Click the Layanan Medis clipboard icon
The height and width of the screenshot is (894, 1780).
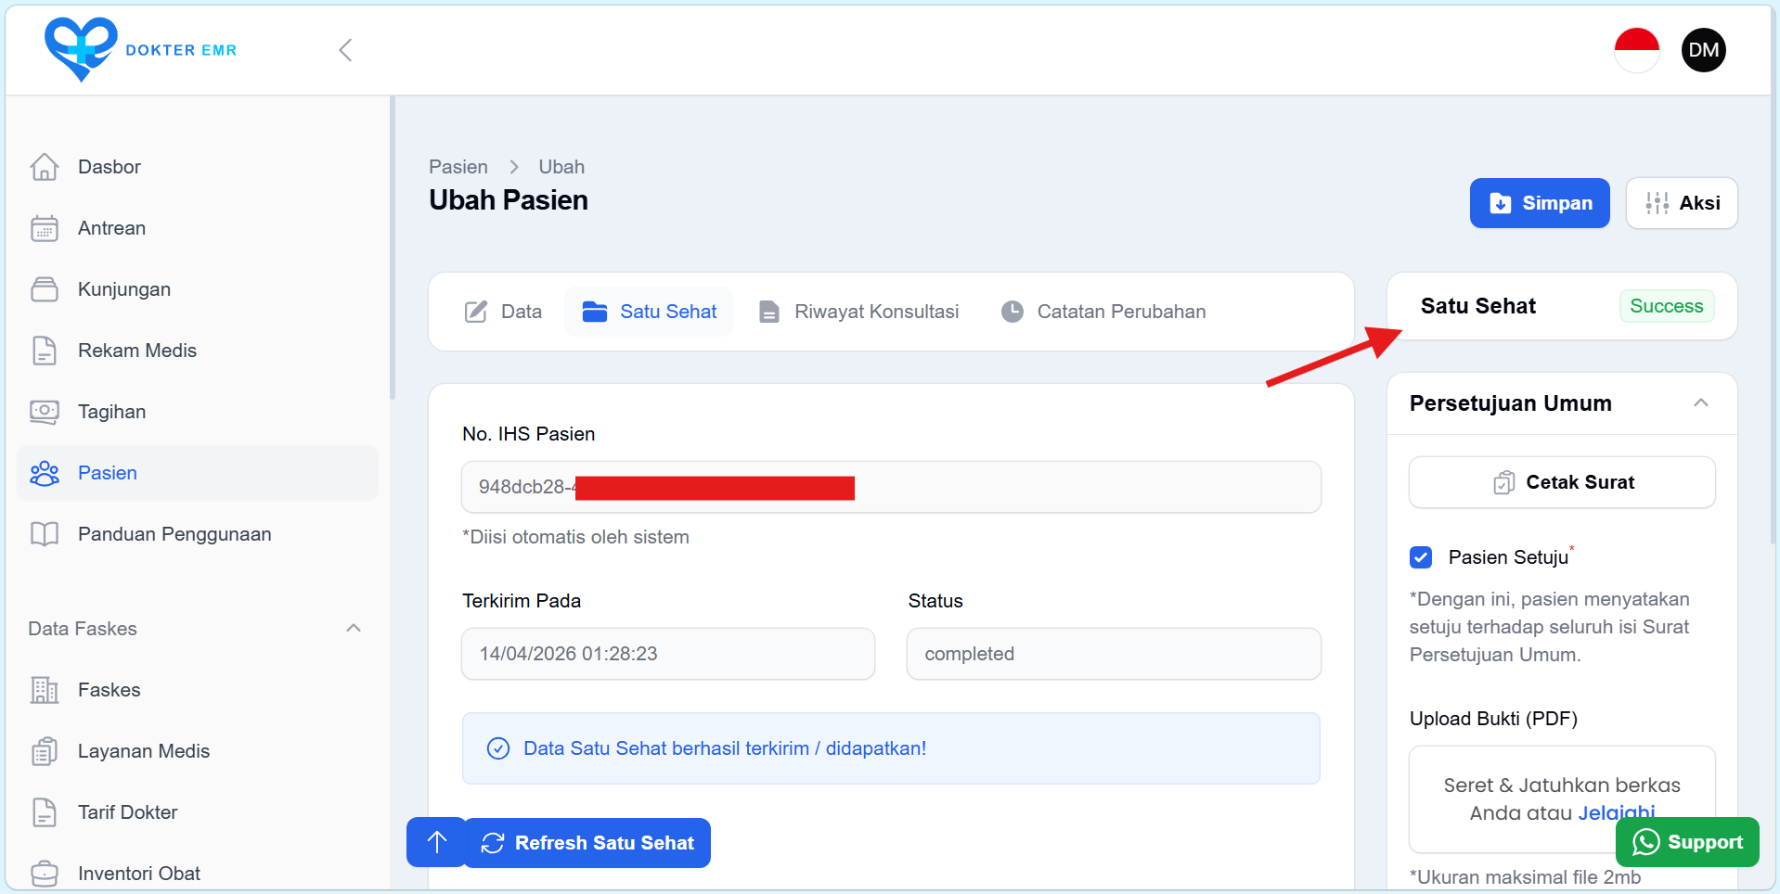pos(45,751)
